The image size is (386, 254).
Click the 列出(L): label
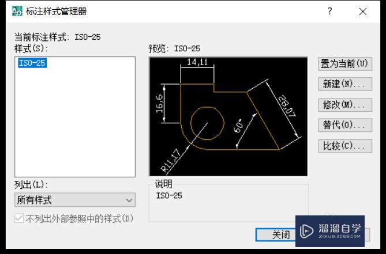[31, 185]
